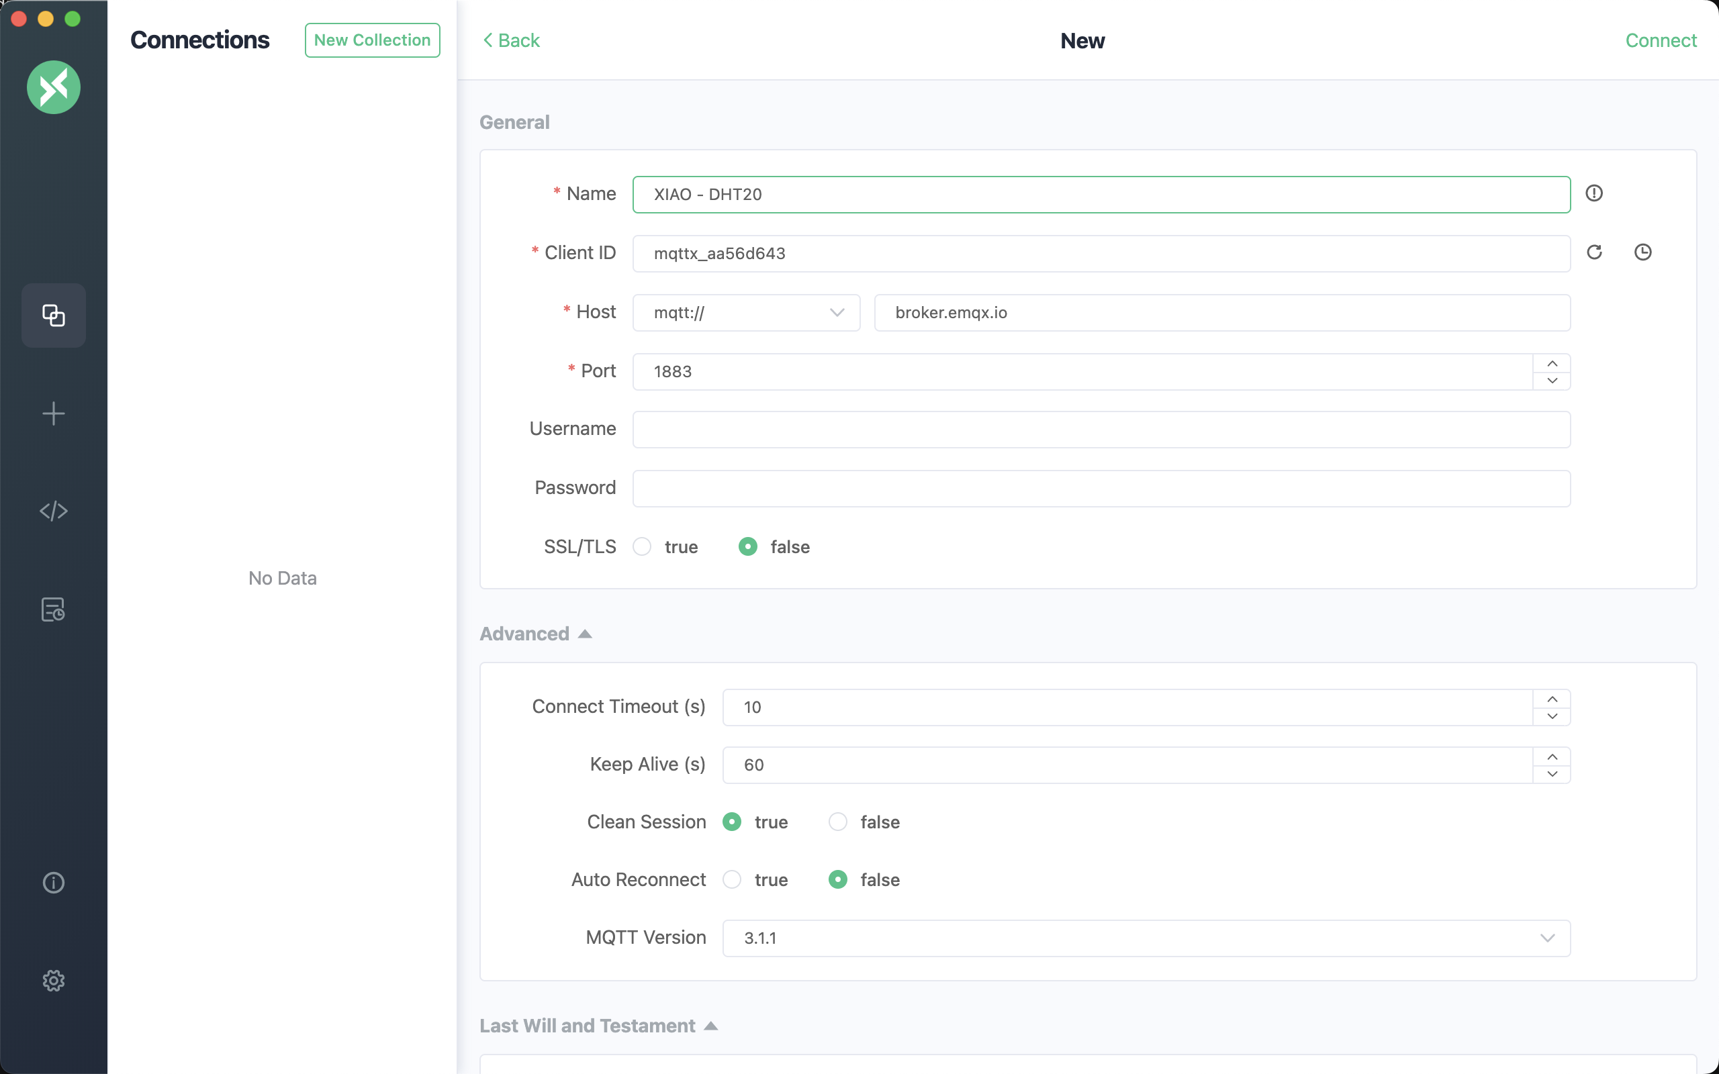Increase the Connect Timeout value
This screenshot has height=1074, width=1719.
1552,699
